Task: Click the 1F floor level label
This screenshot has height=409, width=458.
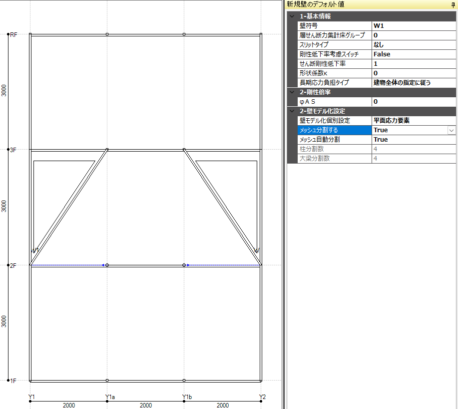Action: pos(13,381)
